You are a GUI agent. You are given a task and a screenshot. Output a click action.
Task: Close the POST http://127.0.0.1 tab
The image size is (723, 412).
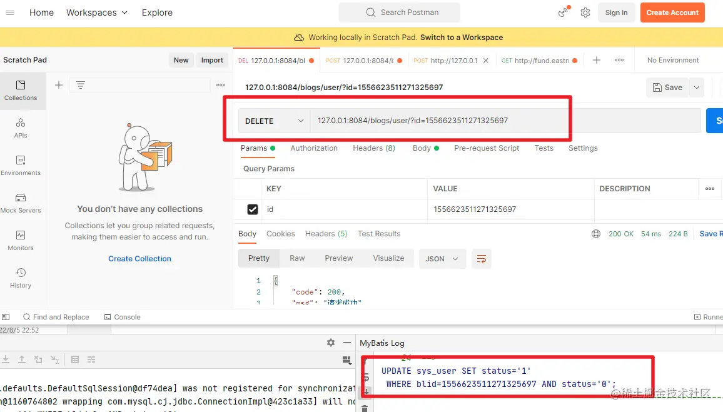pyautogui.click(x=485, y=61)
